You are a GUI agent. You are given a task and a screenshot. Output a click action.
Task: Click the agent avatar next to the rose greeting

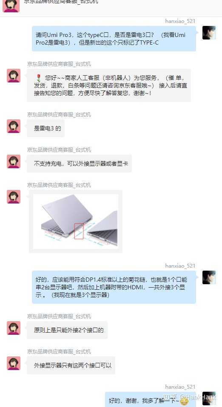coord(14,76)
